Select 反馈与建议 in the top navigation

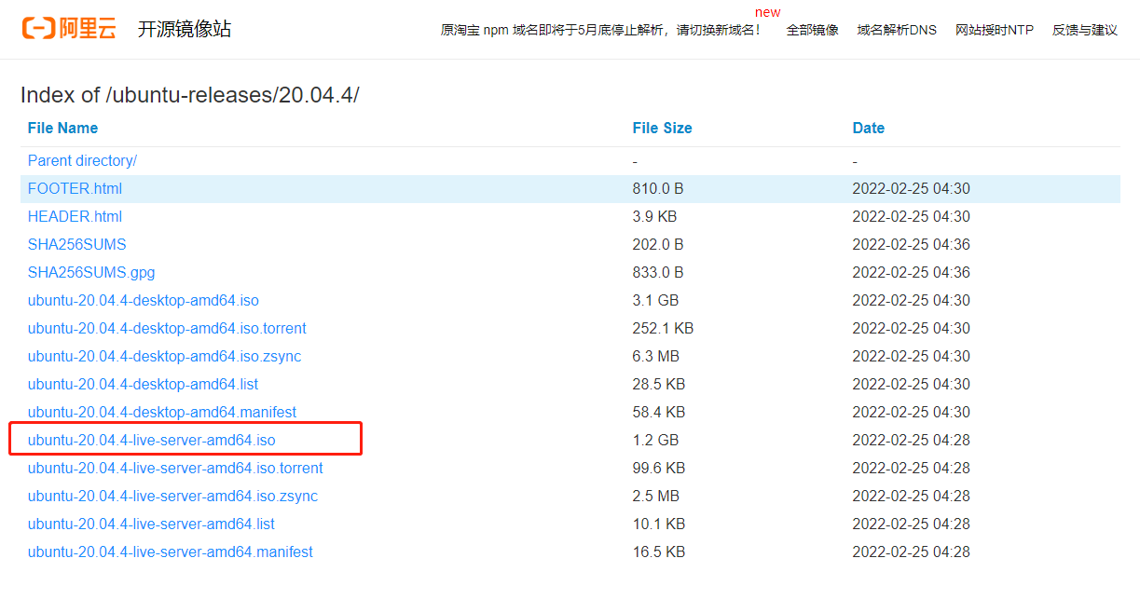[x=1085, y=30]
